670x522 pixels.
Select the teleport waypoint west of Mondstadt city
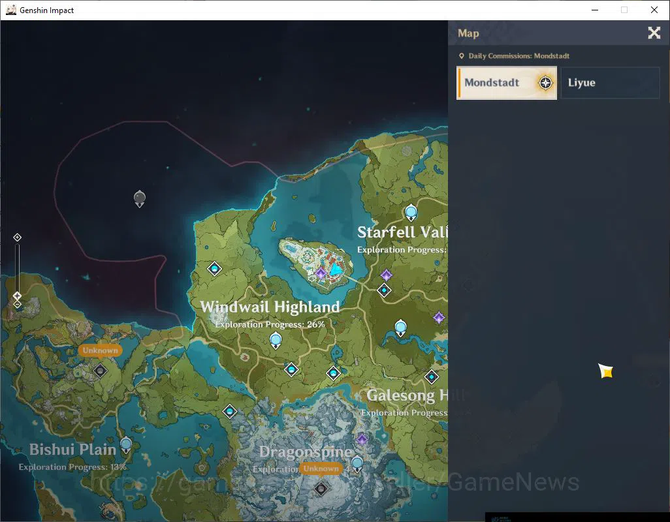point(214,268)
